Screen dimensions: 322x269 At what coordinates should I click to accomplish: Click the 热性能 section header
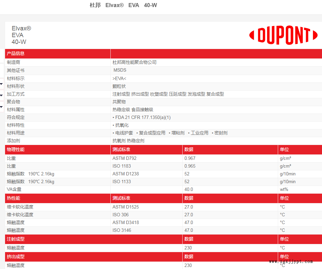pyautogui.click(x=14, y=198)
